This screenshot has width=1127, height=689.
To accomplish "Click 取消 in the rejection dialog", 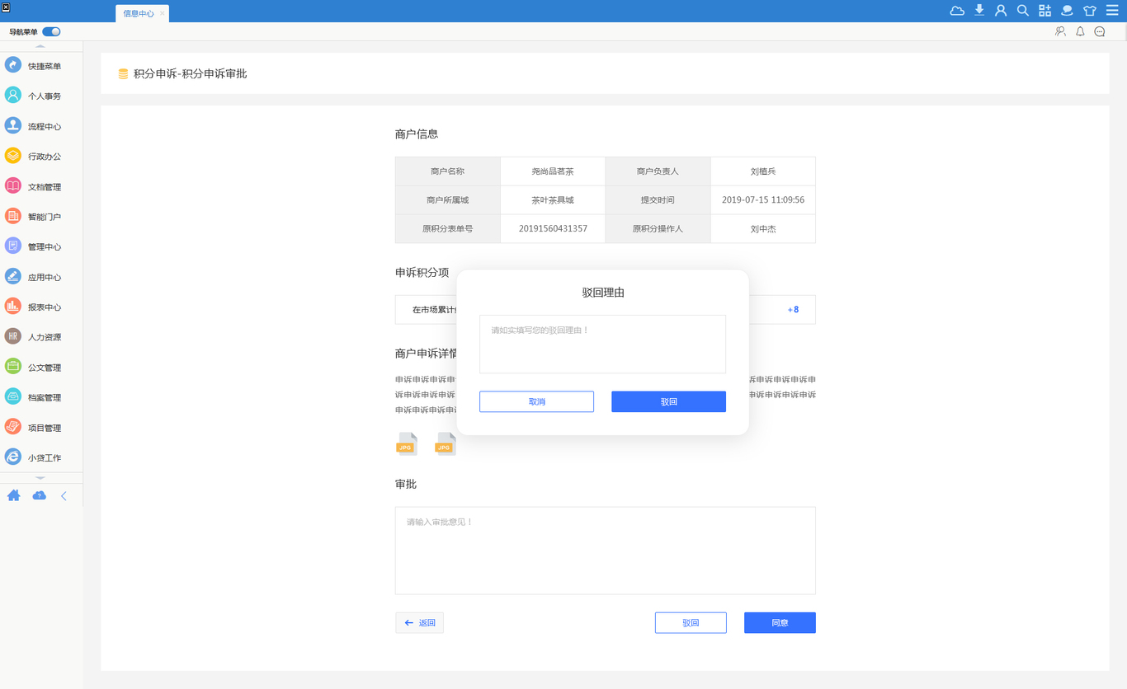I will coord(536,401).
